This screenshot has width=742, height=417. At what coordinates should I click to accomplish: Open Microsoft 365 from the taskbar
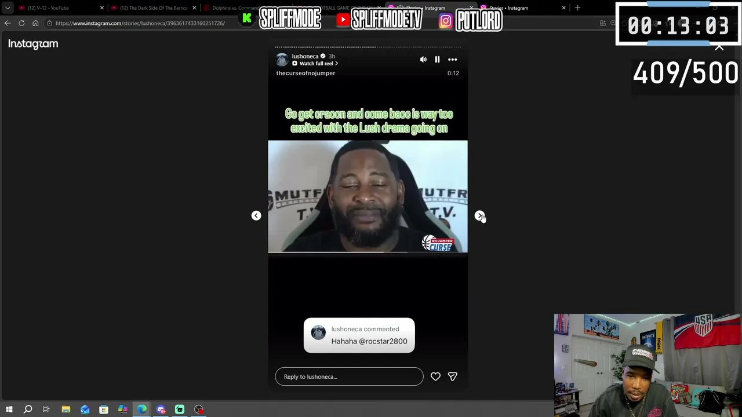(123, 409)
